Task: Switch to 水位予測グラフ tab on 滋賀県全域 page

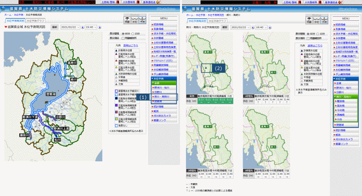Action: (x=35, y=21)
